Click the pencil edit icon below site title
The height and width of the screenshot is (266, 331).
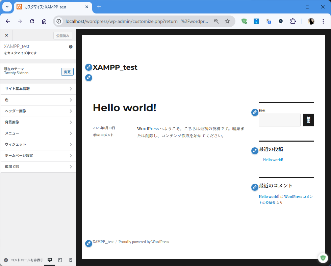click(88, 78)
